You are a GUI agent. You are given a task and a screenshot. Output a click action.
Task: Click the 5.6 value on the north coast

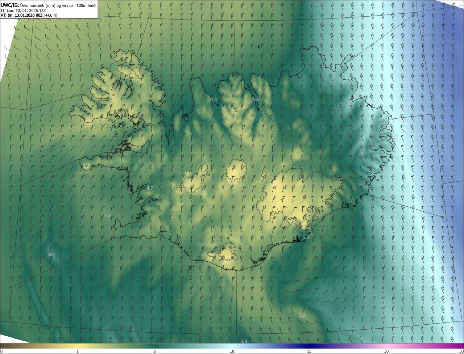pyautogui.click(x=256, y=100)
